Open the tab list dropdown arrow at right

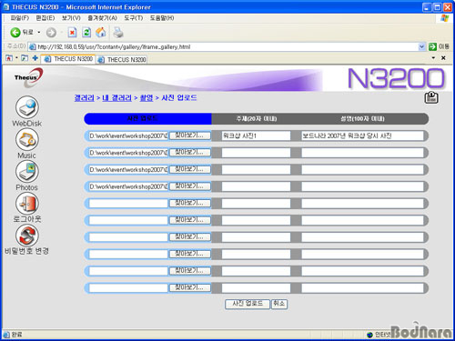pyautogui.click(x=433, y=58)
